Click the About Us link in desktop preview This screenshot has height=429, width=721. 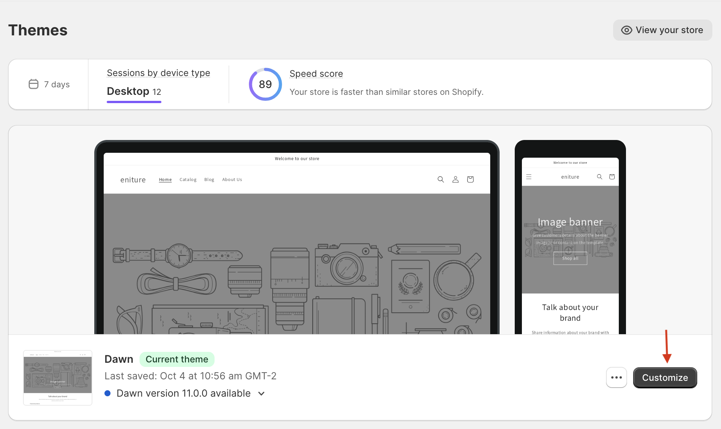232,180
